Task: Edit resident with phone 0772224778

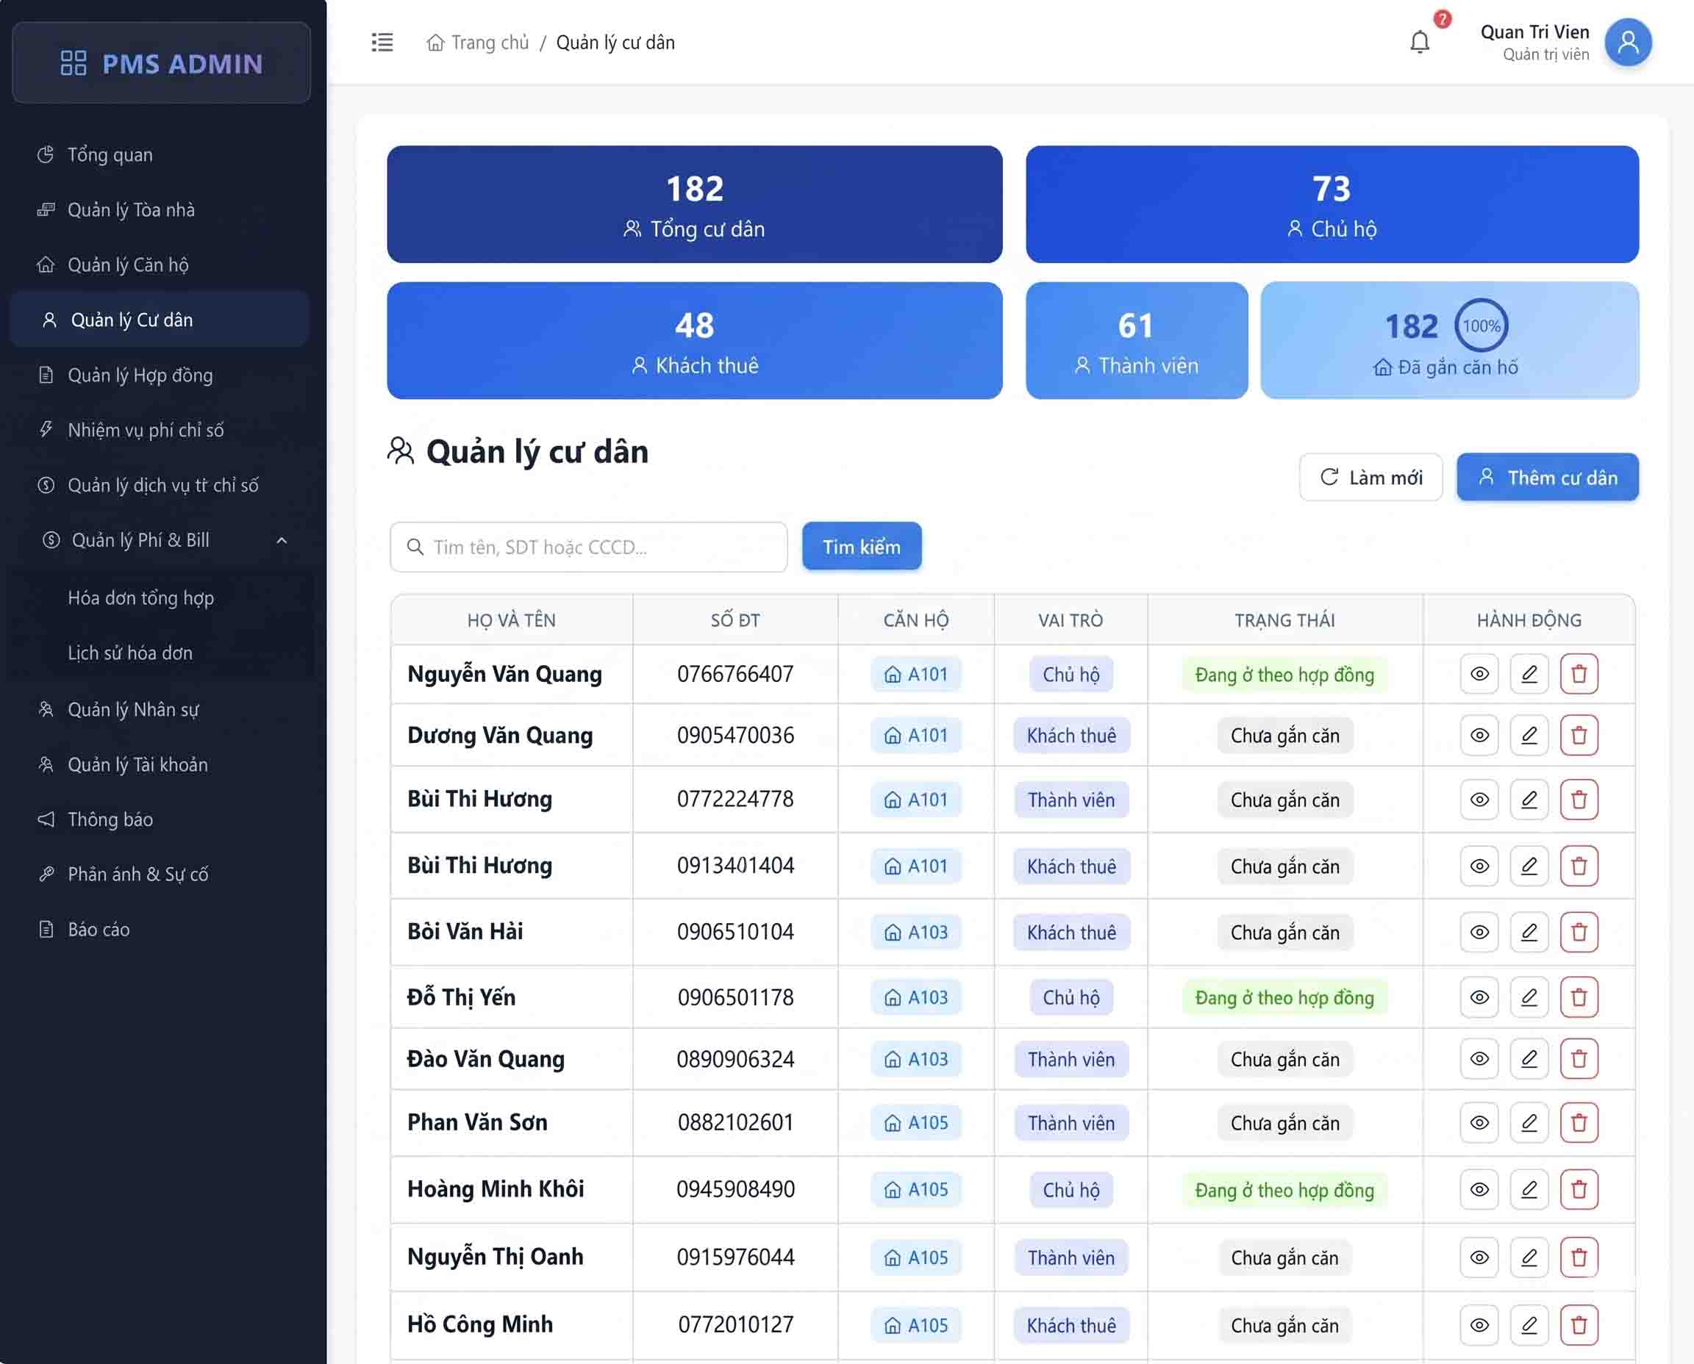Action: point(1529,800)
